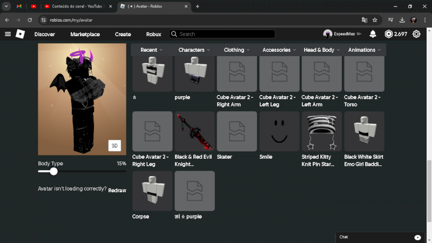Viewport: 432px width, 243px height.
Task: Open the Accessories dropdown
Action: pos(279,50)
